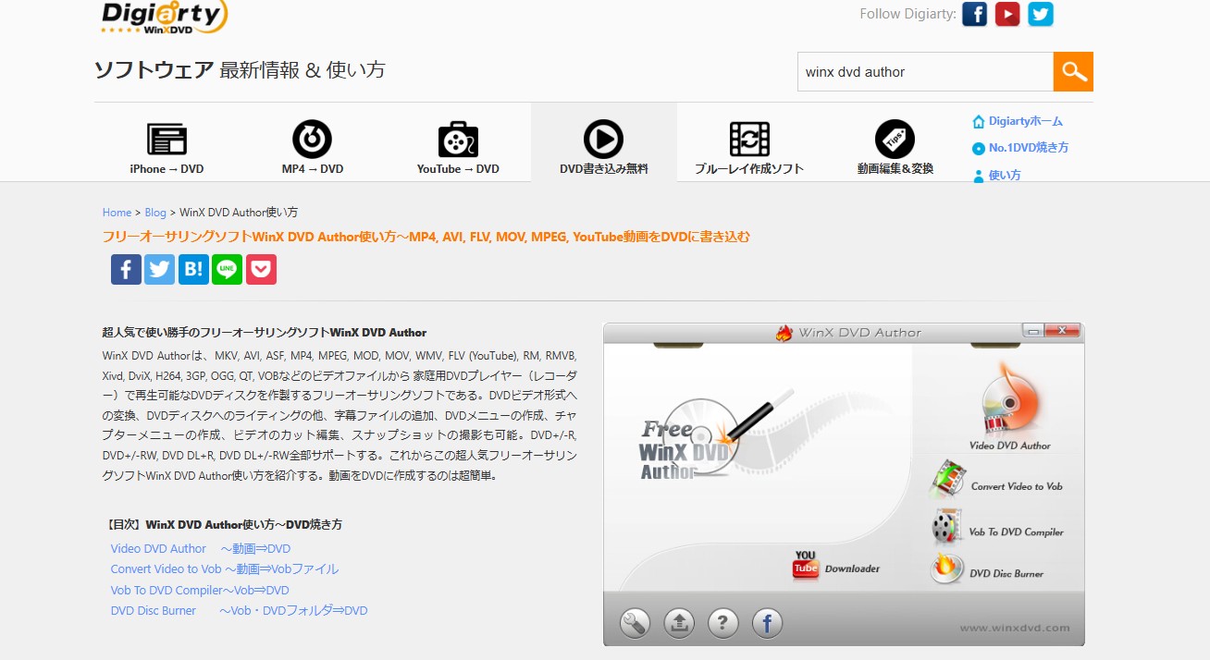This screenshot has height=660, width=1210.
Task: Click the house icon beside Digiartyホーム
Action: pos(979,122)
